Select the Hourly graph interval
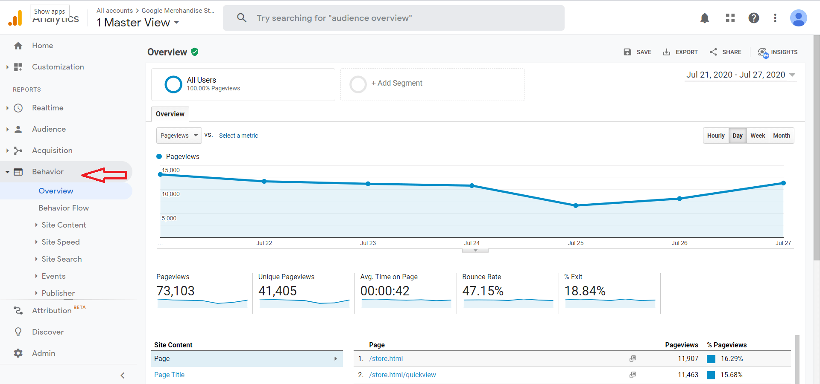Viewport: 820px width, 384px height. [716, 136]
